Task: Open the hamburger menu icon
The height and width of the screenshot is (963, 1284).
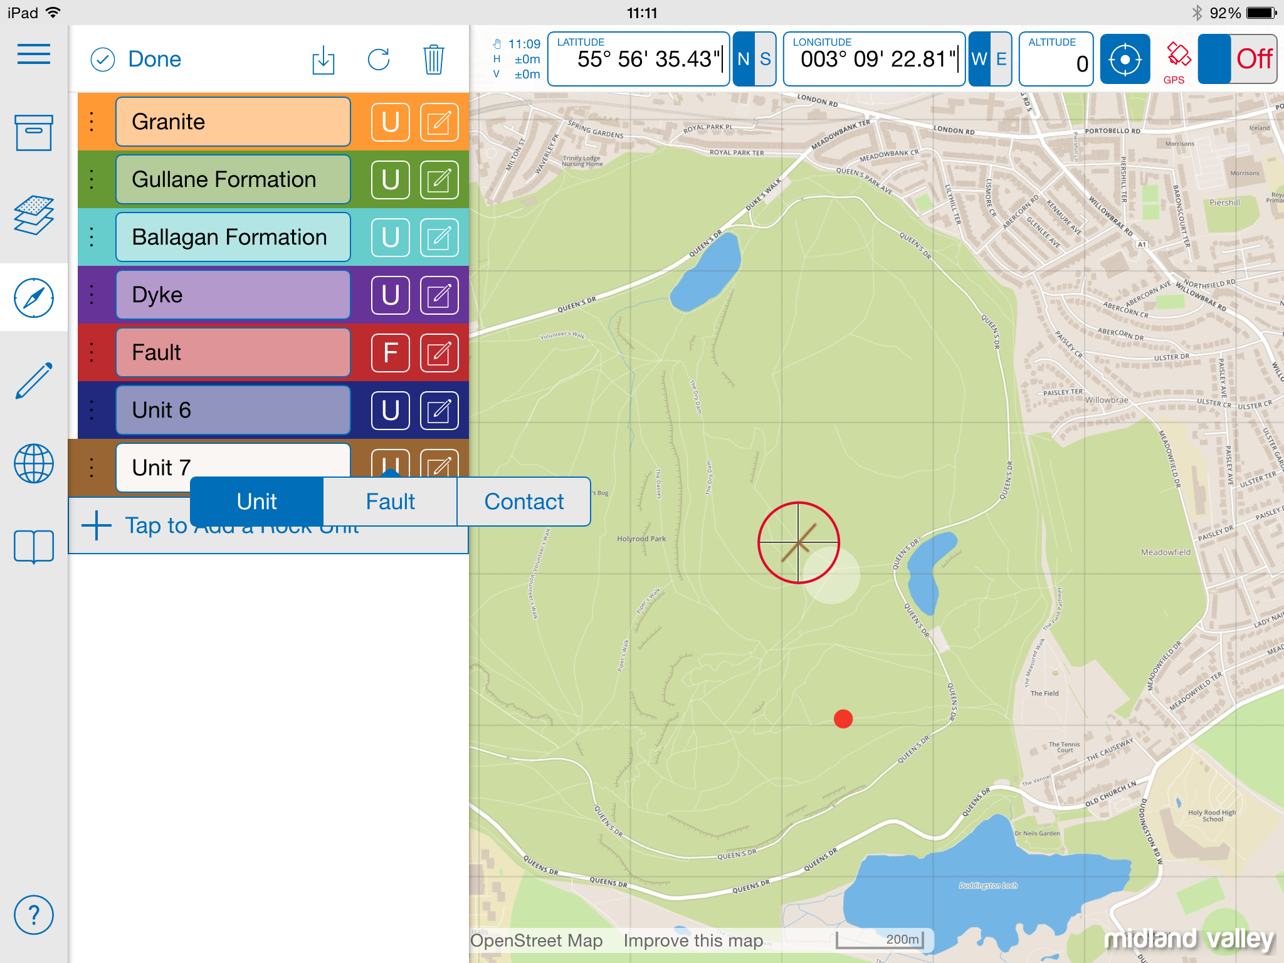Action: click(34, 54)
